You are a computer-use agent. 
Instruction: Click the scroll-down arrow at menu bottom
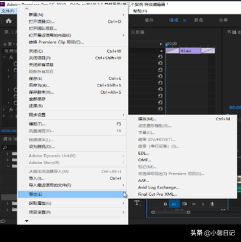(x=27, y=221)
